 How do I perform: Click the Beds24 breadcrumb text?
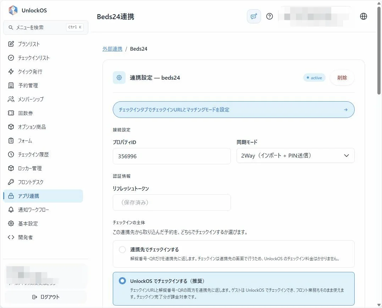point(139,49)
